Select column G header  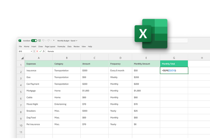(174, 58)
